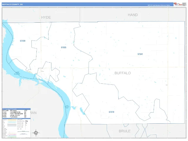Click FORT THOMPSON row in ZIP table
The height and width of the screenshot is (141, 188).
click(x=15, y=114)
